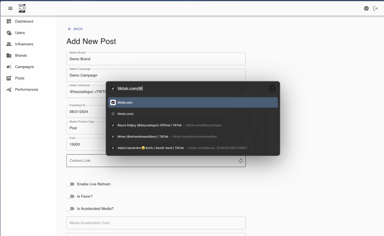
Task: Click the Performances chart icon
Action: (9, 89)
